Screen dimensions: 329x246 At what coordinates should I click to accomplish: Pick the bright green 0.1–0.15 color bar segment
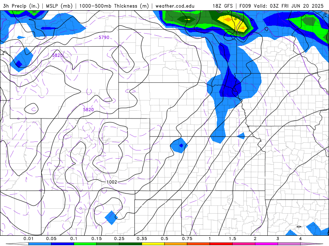(85, 244)
